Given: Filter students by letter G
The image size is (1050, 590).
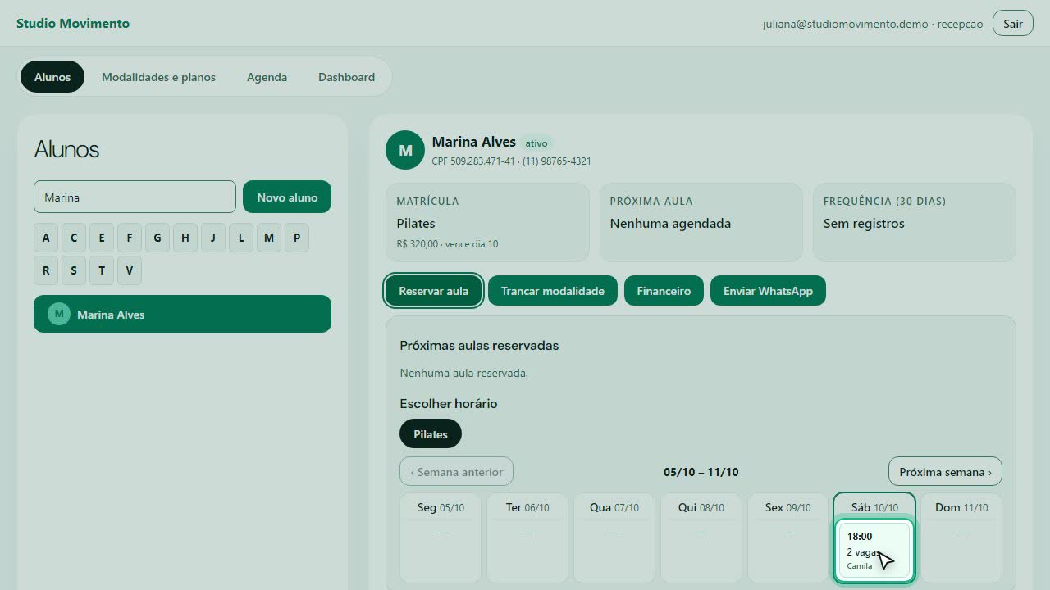Looking at the screenshot, I should [157, 238].
